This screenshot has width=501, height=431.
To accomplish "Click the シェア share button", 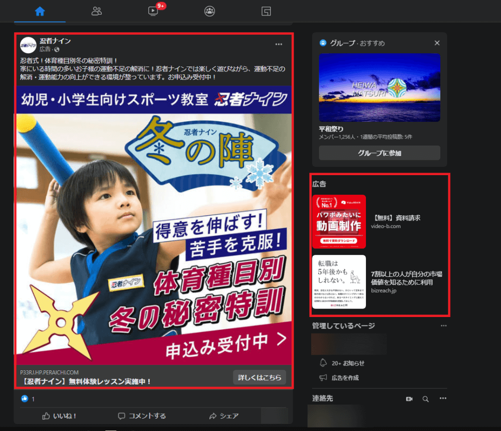I will pyautogui.click(x=224, y=416).
